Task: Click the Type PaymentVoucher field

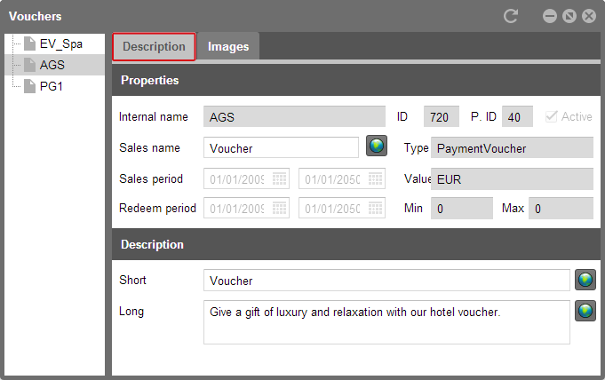Action: click(x=512, y=147)
